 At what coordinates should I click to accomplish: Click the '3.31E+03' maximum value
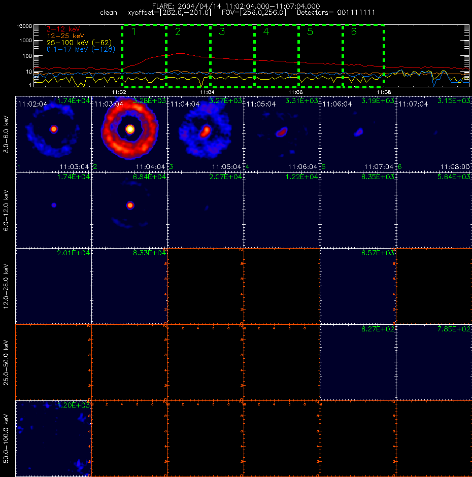(301, 100)
